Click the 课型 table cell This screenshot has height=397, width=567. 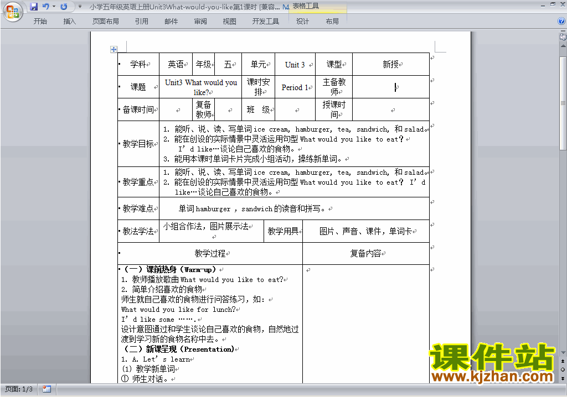tap(334, 64)
